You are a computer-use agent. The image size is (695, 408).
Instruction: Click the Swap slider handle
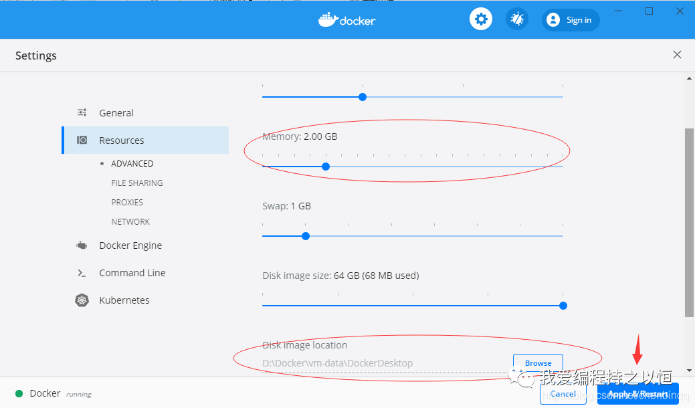[x=306, y=236]
